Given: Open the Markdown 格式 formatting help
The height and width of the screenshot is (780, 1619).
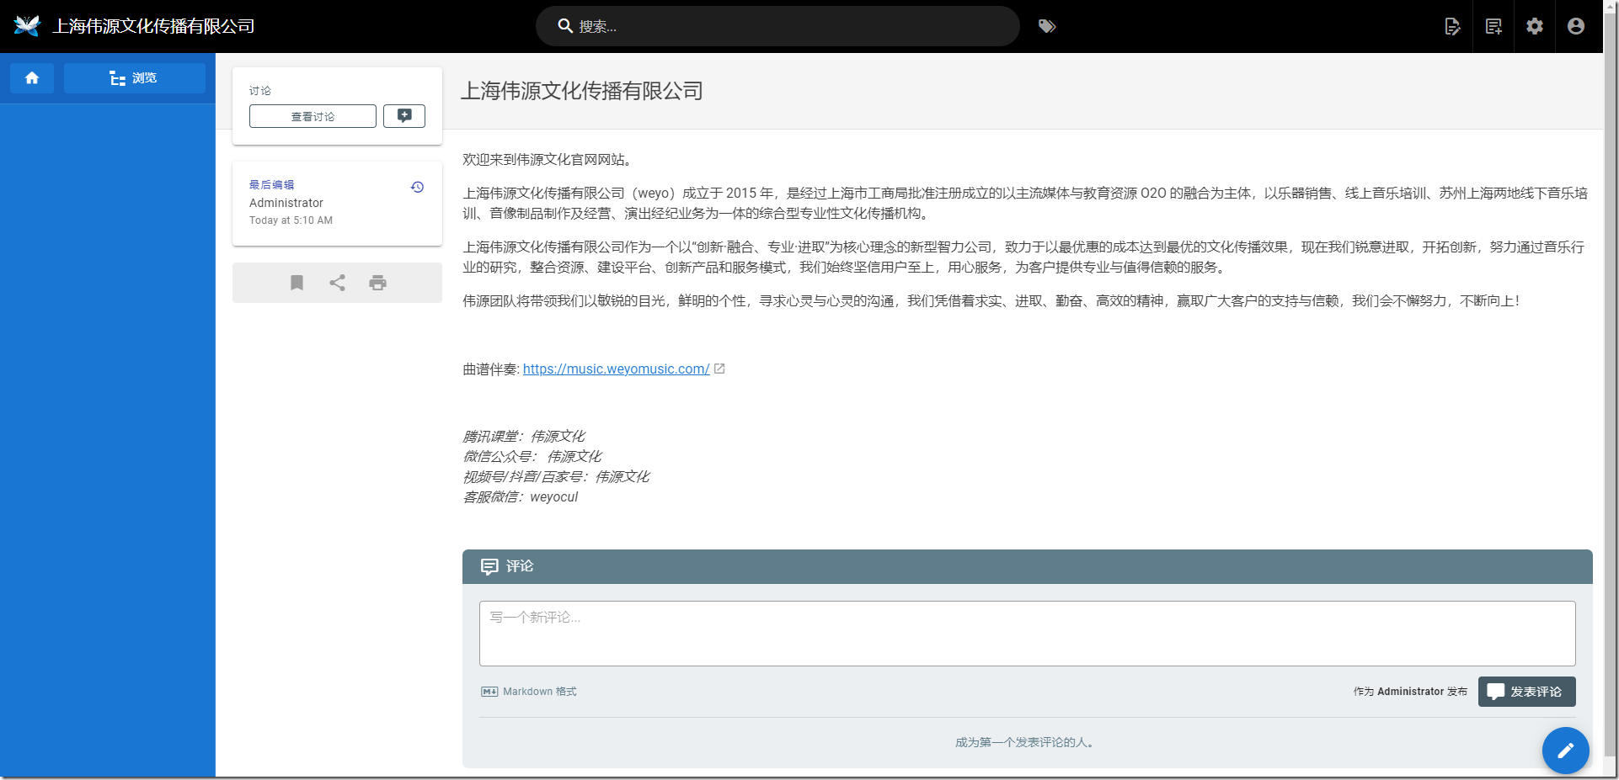Looking at the screenshot, I should [528, 691].
